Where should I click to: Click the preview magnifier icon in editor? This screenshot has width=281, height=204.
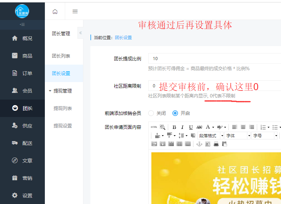tap(163, 127)
